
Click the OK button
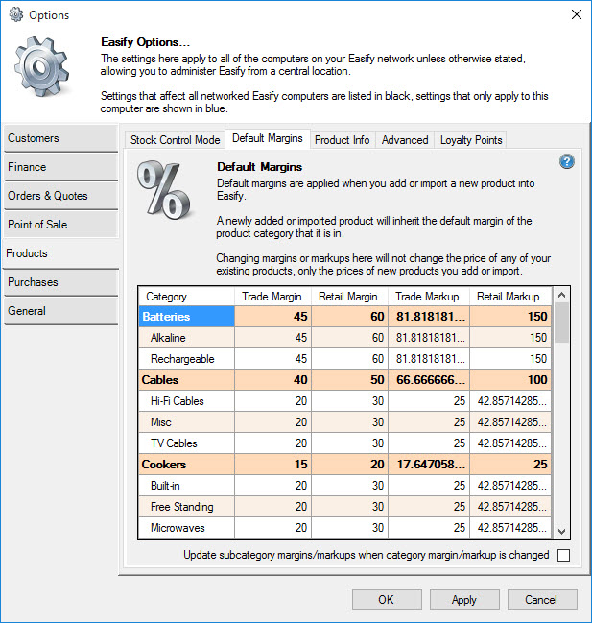pyautogui.click(x=387, y=600)
